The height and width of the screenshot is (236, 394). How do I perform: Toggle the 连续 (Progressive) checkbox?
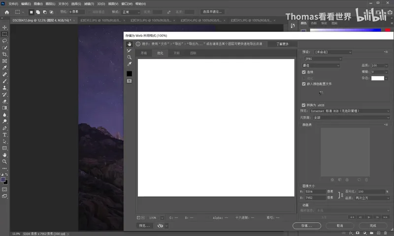[x=304, y=72]
